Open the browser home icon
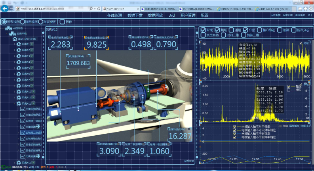Viewport: 314px width, 171px height. pyautogui.click(x=300, y=8)
